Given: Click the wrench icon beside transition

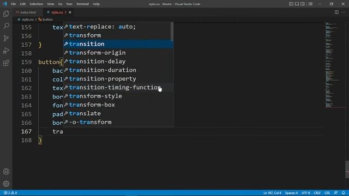Looking at the screenshot, I should coord(66,44).
